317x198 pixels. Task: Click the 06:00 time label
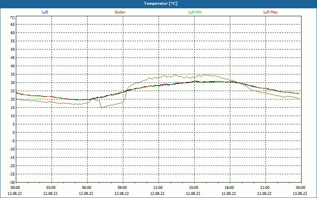(87, 188)
